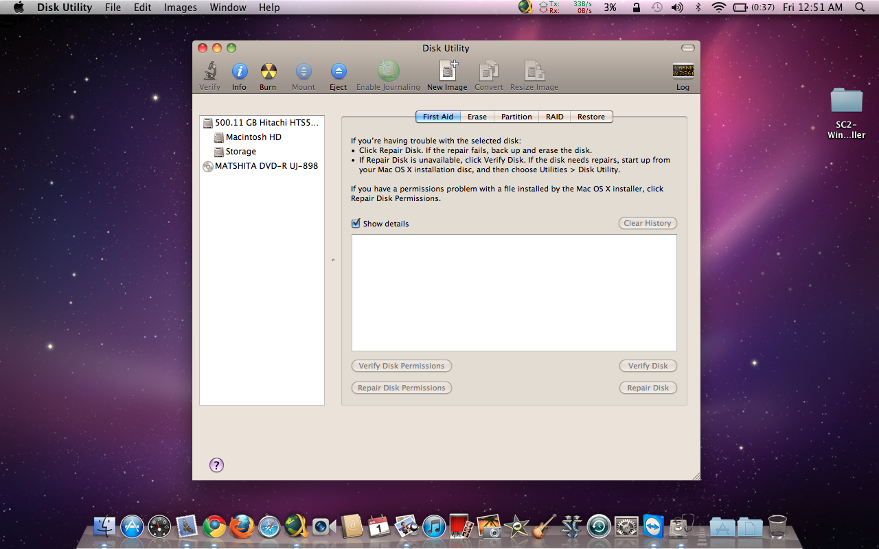The image size is (879, 549).
Task: Open Google Chrome in the Dock
Action: coord(214,526)
